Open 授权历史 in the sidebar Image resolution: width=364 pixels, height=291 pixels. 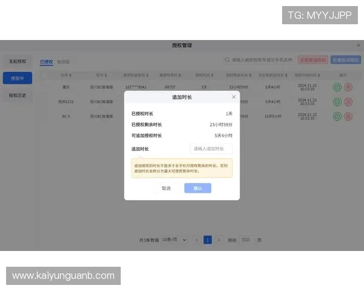pyautogui.click(x=18, y=95)
